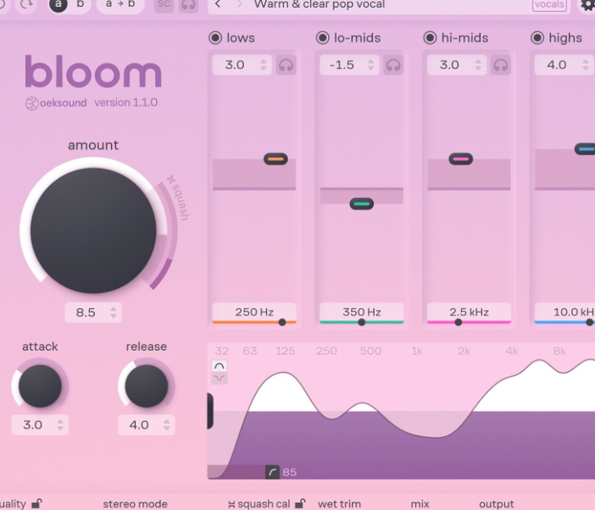Click the squash cal lock icon

300,503
